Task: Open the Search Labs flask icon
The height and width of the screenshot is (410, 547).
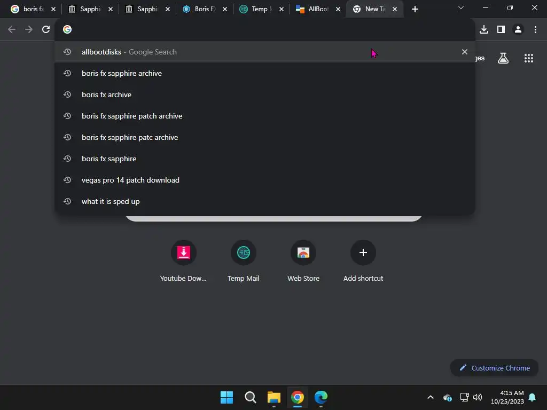Action: click(x=503, y=58)
